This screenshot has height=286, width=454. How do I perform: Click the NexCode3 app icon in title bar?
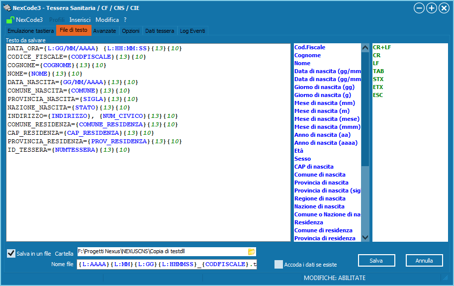coord(7,7)
